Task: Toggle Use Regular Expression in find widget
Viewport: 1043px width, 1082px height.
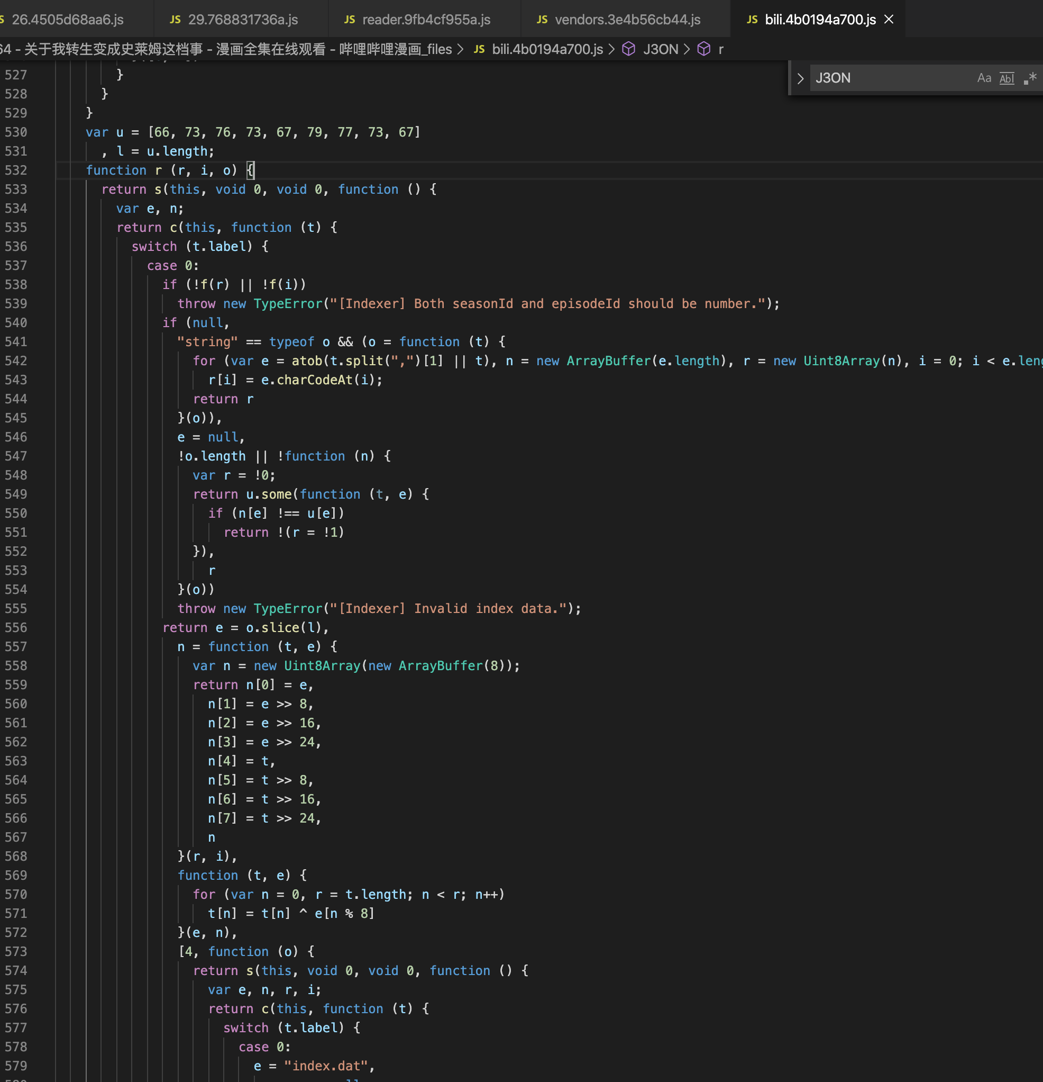Action: 1029,78
